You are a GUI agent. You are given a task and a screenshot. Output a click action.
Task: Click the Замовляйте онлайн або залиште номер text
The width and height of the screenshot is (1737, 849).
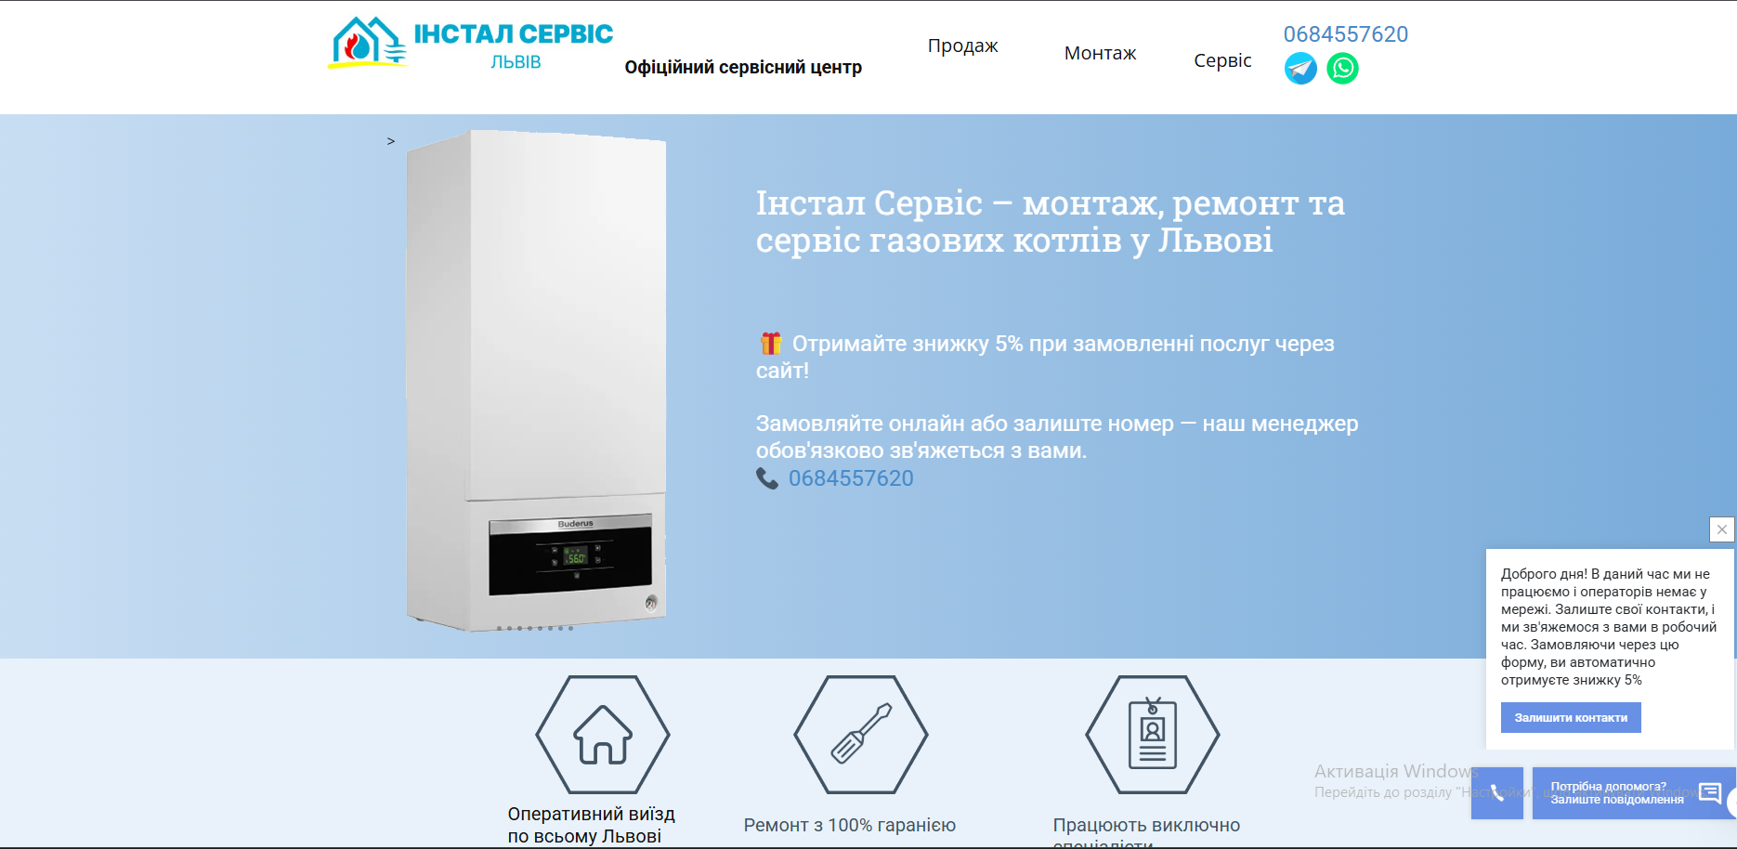1057,437
